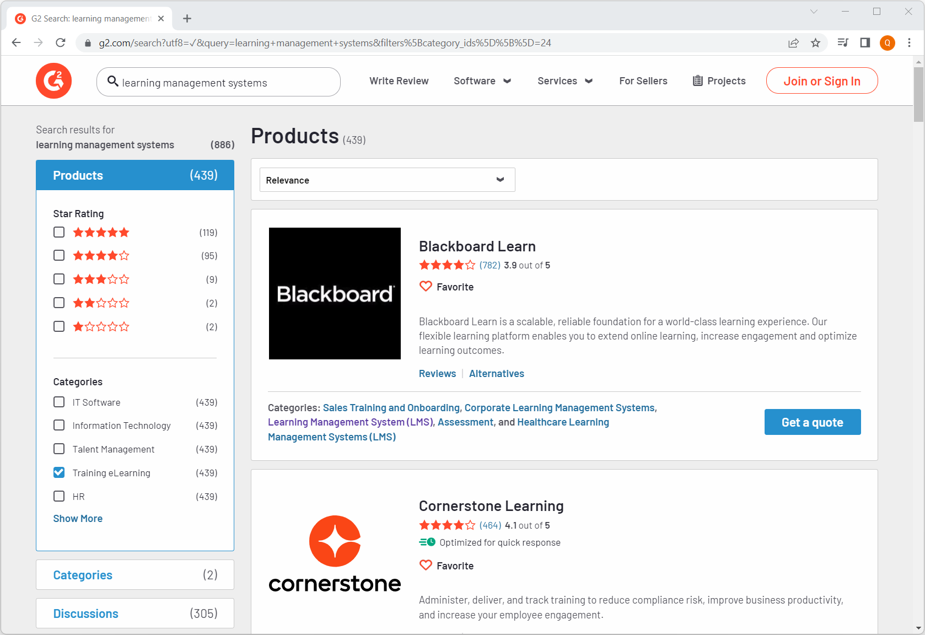
Task: Open Blackboard Learn Reviews link
Action: (x=437, y=374)
